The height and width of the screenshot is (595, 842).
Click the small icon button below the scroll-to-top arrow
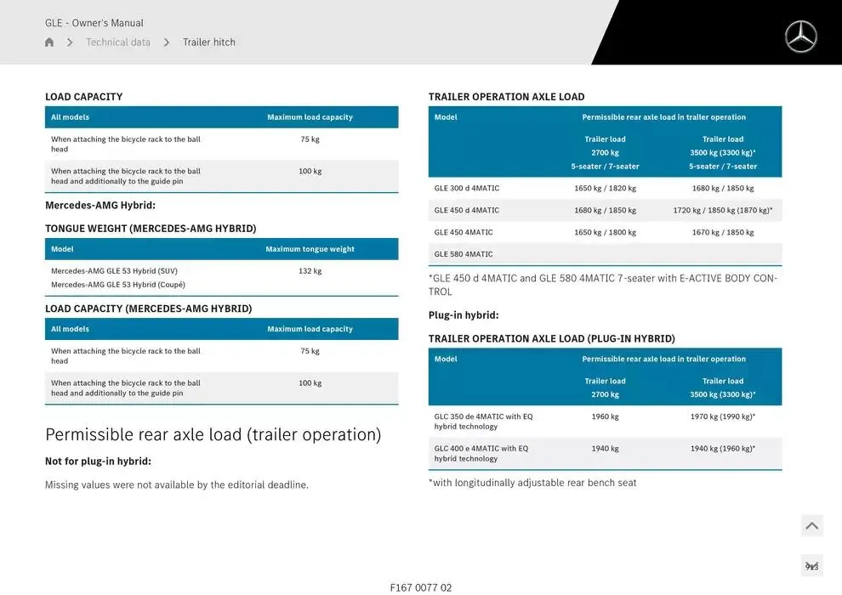point(811,566)
